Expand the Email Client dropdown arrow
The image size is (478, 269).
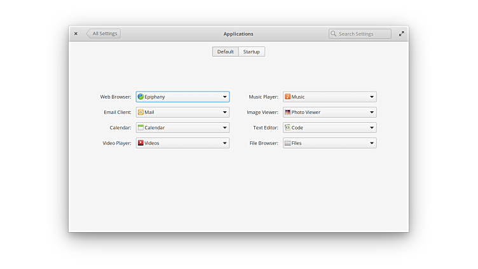coord(225,113)
